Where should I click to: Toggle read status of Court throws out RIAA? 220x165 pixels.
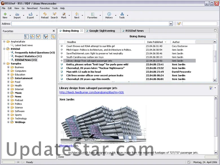[61, 46]
